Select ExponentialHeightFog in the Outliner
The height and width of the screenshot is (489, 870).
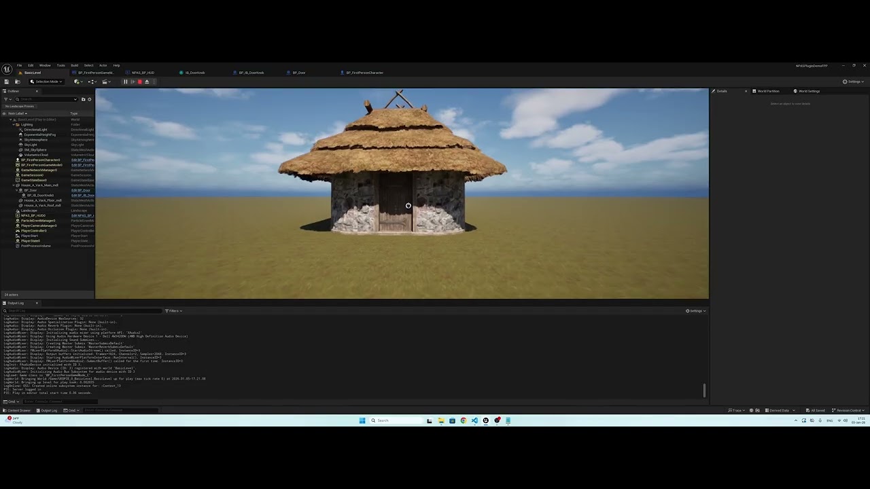(x=39, y=134)
